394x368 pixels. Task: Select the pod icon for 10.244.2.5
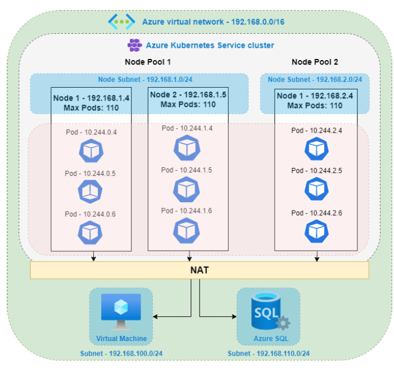pyautogui.click(x=316, y=189)
